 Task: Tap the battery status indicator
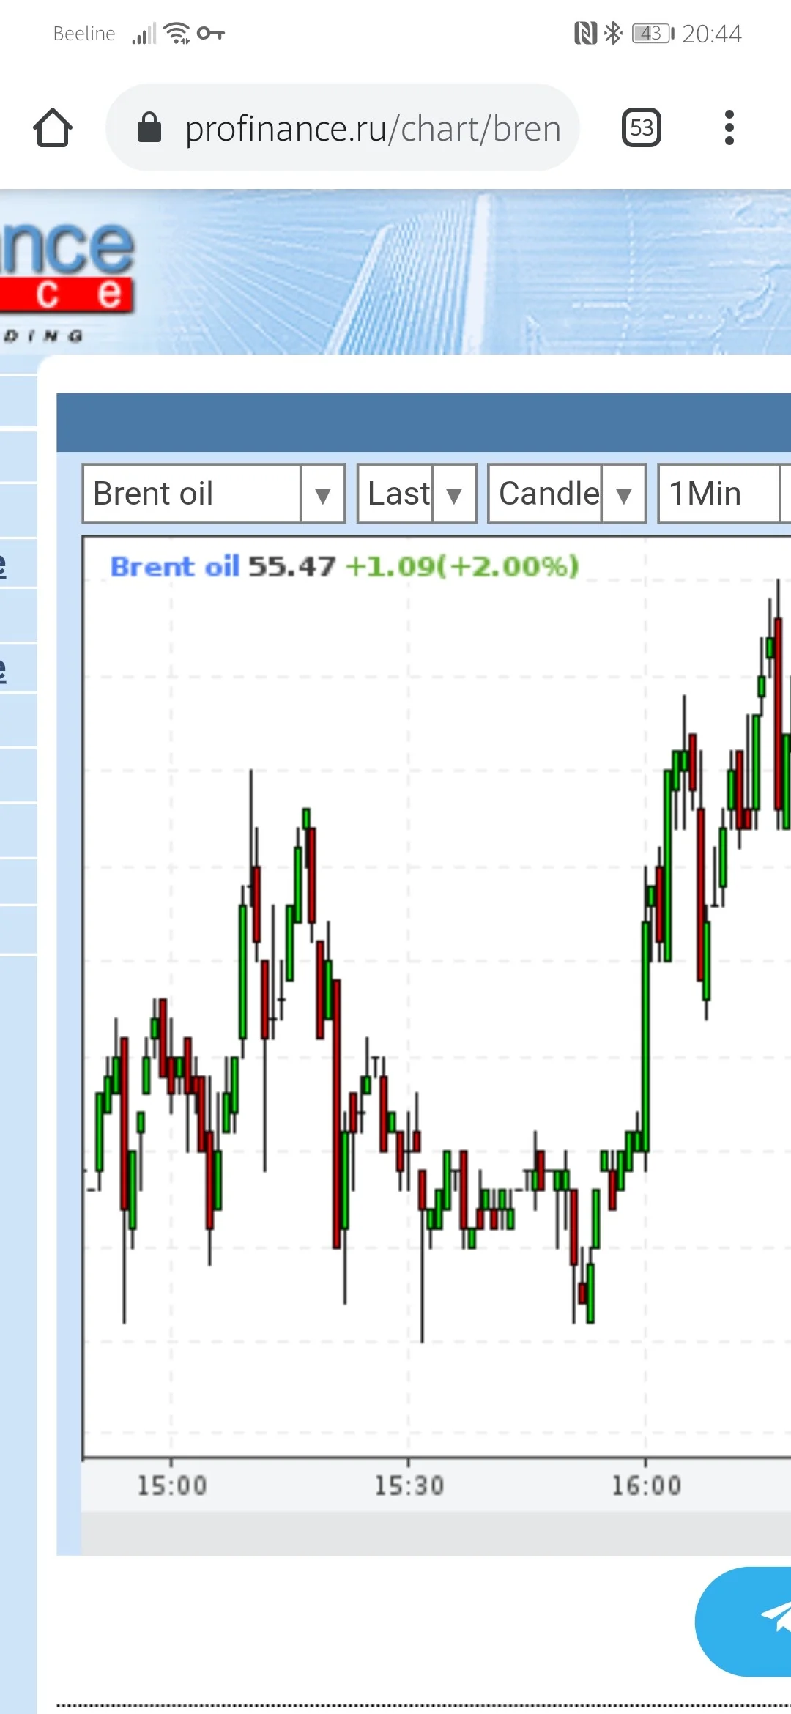click(653, 33)
